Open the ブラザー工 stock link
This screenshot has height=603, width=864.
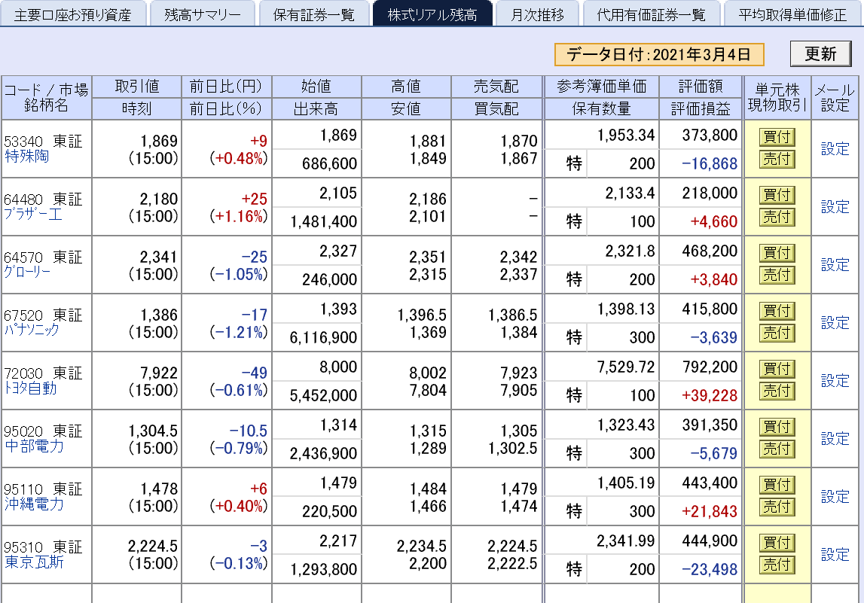(x=33, y=214)
